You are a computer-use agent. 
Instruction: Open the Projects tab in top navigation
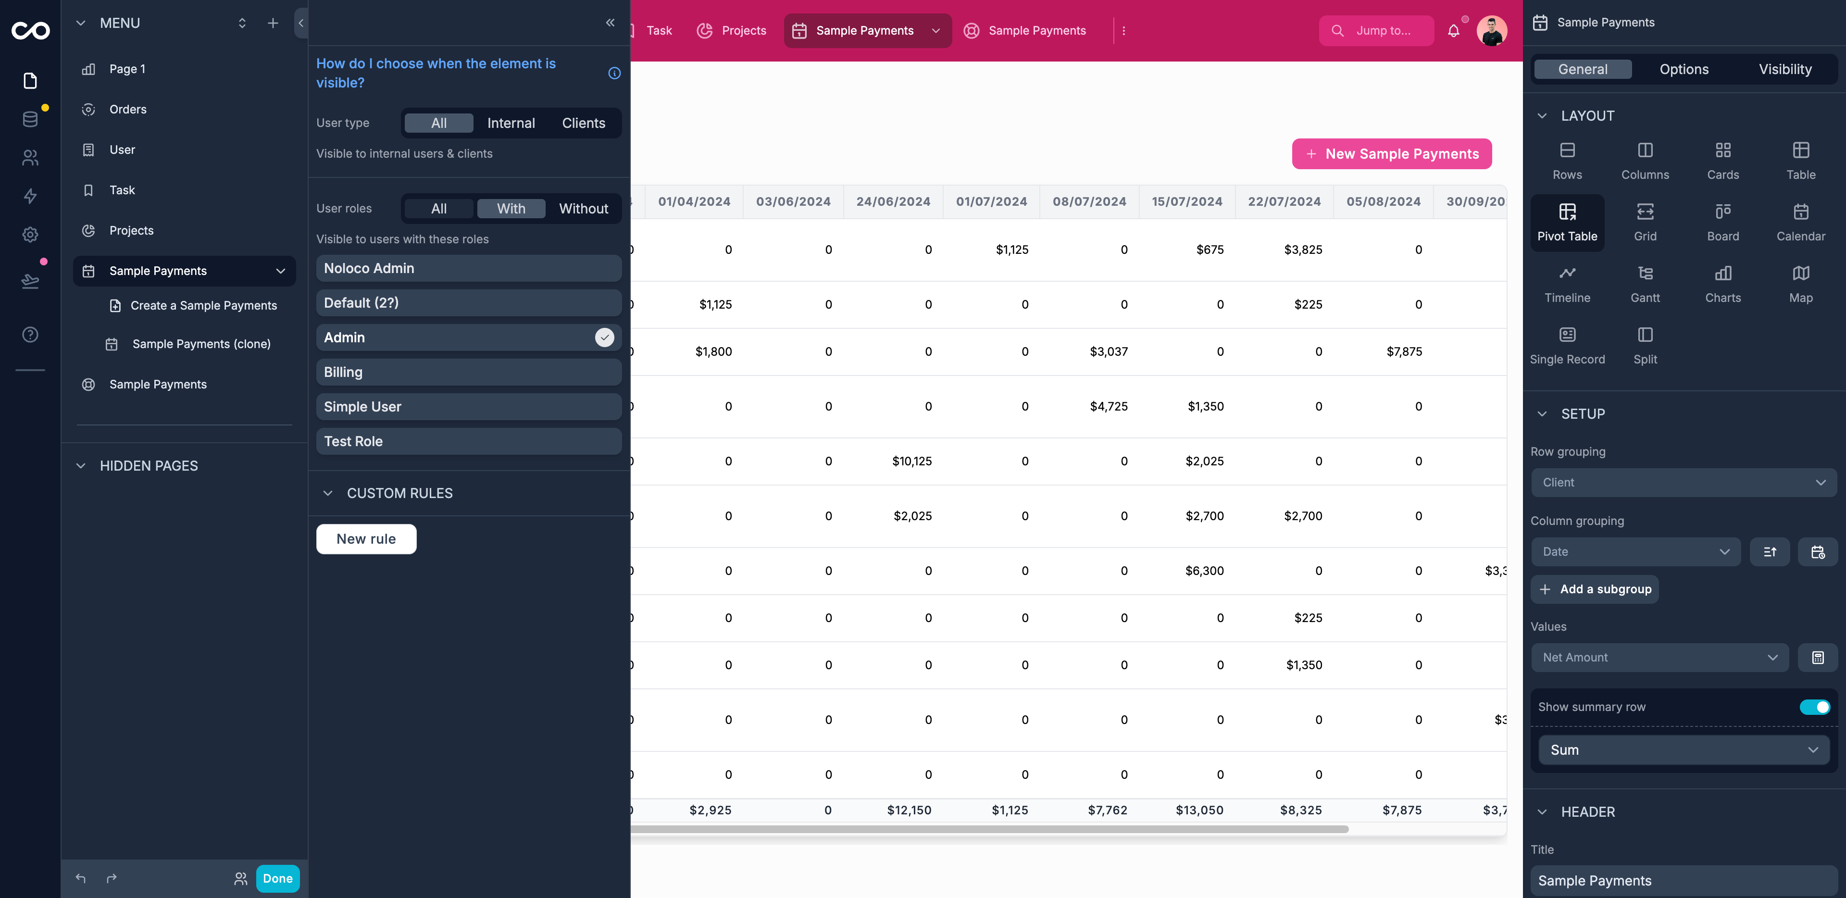(x=731, y=31)
